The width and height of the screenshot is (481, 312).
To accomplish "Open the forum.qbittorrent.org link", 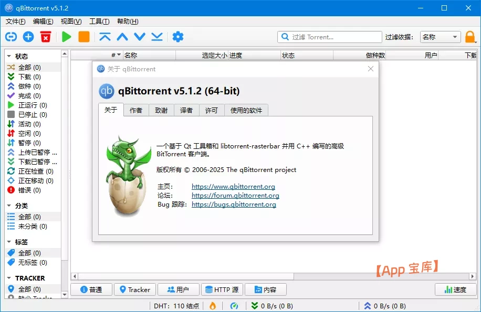I will click(235, 196).
